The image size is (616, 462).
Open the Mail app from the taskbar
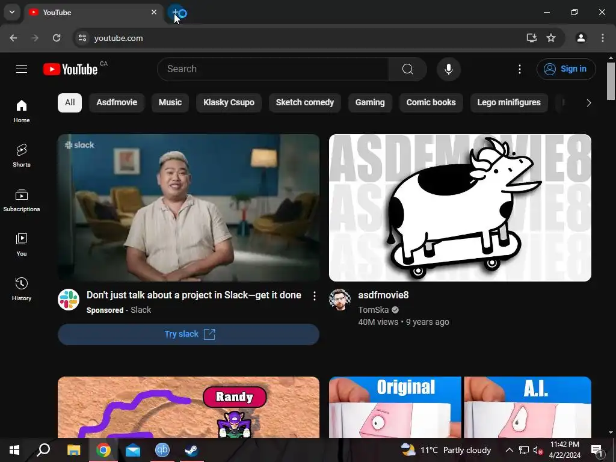point(133,450)
